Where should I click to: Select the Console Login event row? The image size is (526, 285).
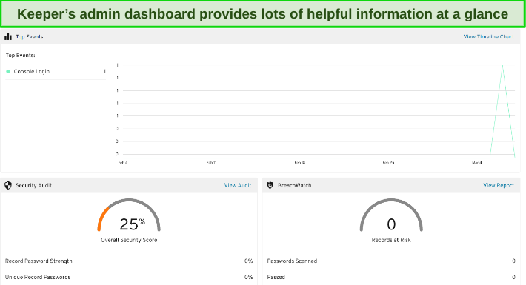coord(56,71)
